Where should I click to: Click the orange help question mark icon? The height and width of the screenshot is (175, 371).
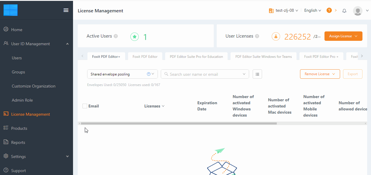pos(329,10)
